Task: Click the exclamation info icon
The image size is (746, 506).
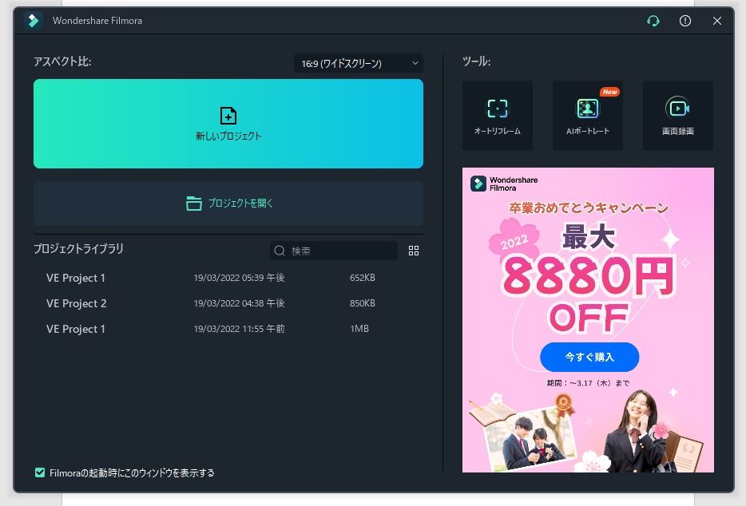Action: 685,21
